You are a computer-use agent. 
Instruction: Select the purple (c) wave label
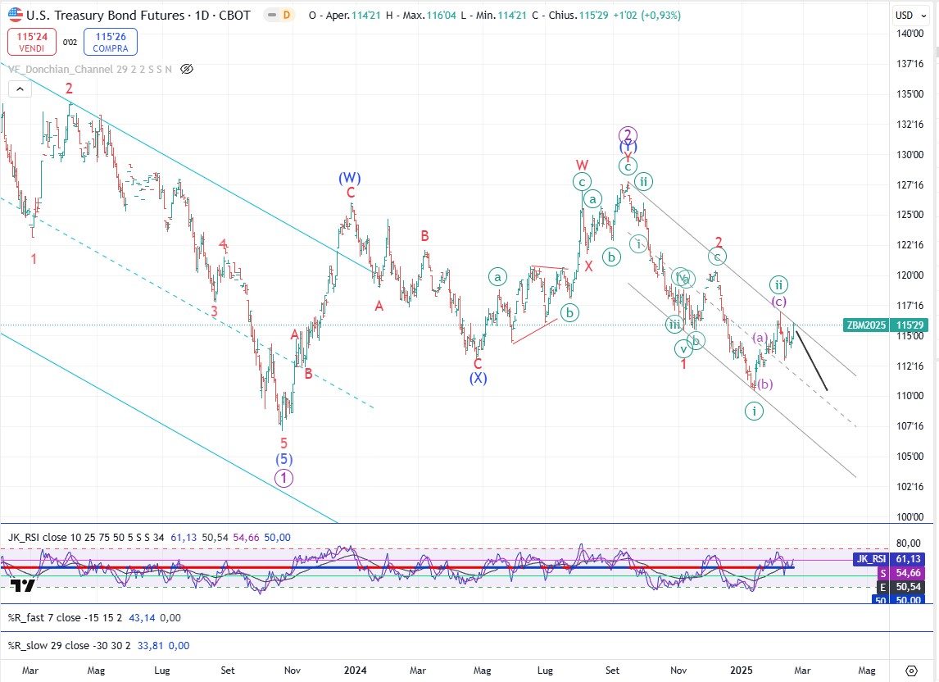click(x=778, y=302)
